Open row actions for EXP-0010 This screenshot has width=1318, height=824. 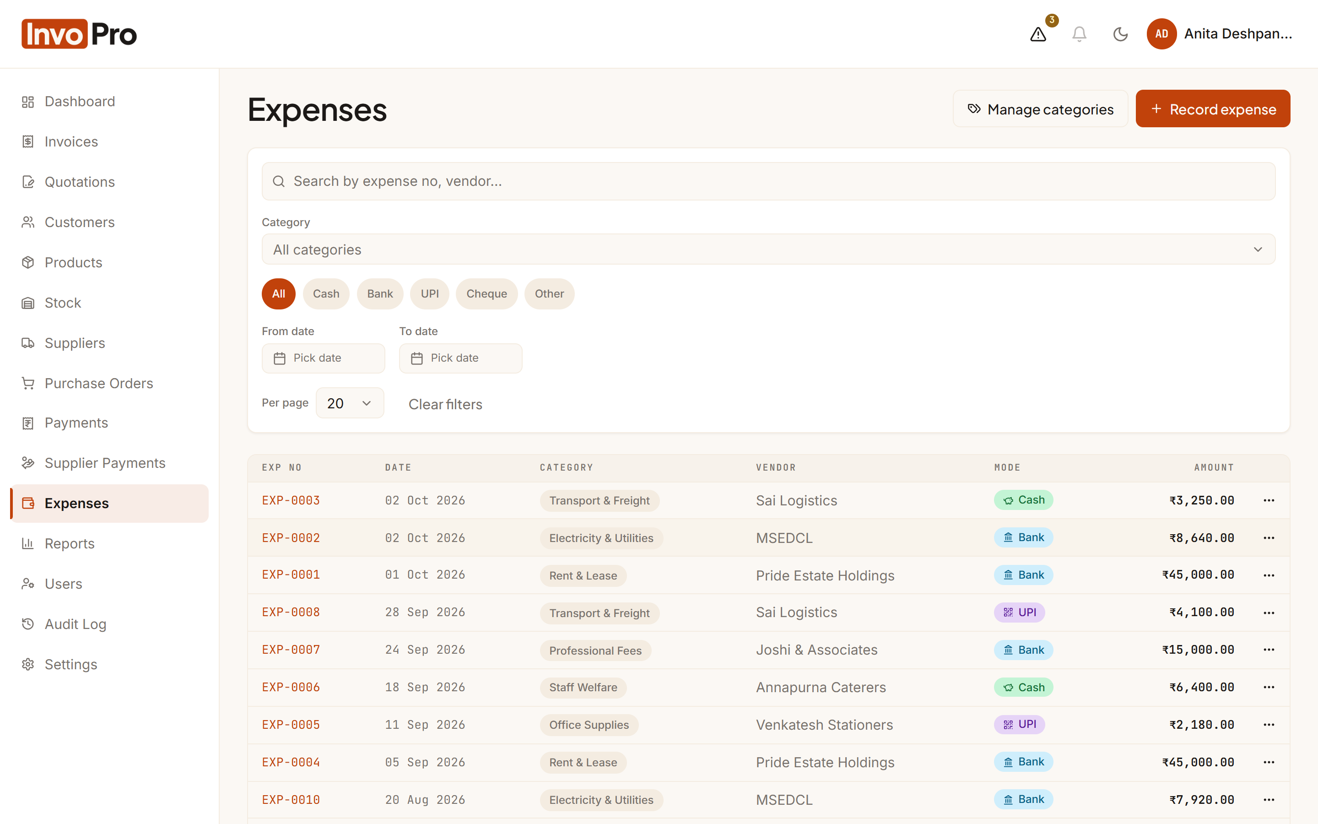click(x=1269, y=799)
